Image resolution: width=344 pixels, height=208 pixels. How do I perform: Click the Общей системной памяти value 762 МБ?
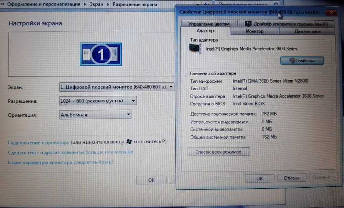[269, 137]
